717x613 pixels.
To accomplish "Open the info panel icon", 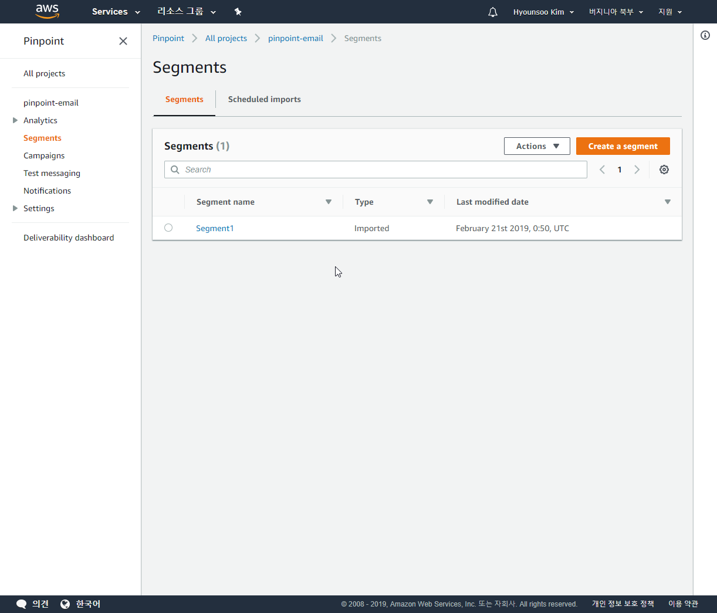I will pos(705,35).
